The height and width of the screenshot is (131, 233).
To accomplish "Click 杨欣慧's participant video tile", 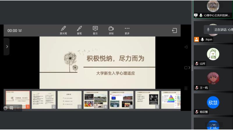I will click(x=213, y=103).
